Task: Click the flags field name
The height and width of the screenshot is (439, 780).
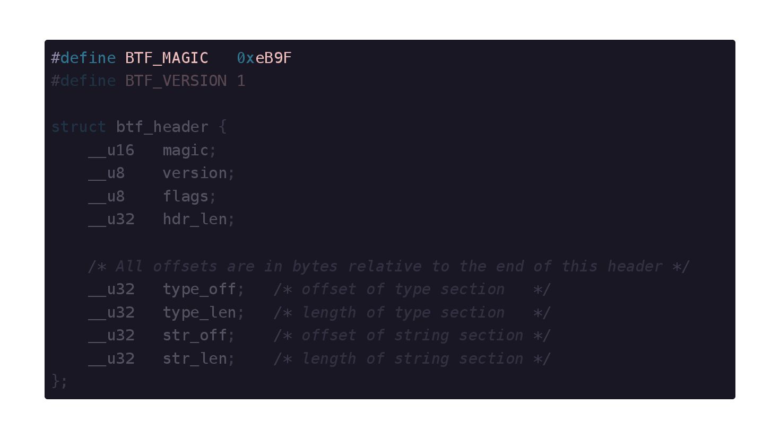Action: coord(185,197)
